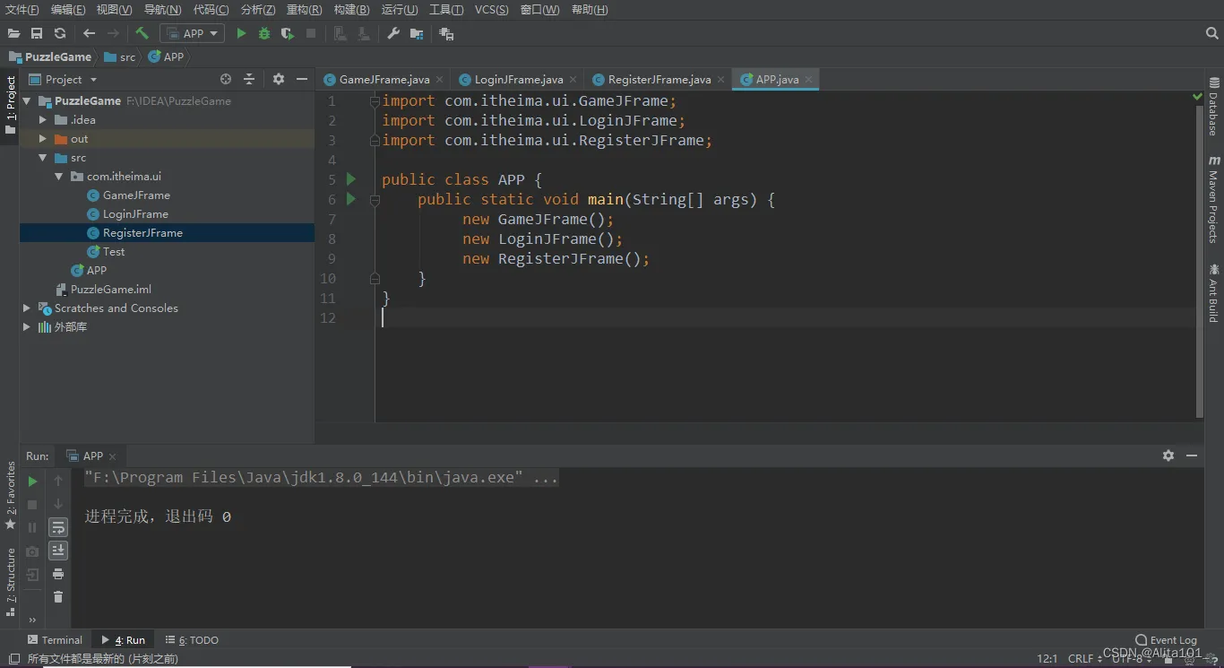Viewport: 1224px width, 668px height.
Task: Click the green Run button in toolbar
Action: click(241, 33)
